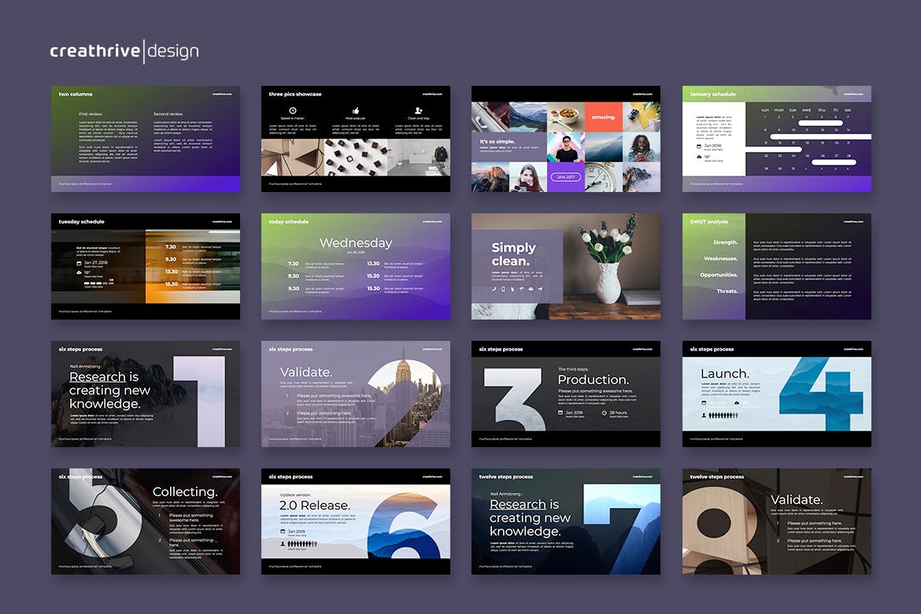Select the 'tuesday schedule' slide thumbnail
921x614 pixels.
click(x=146, y=266)
